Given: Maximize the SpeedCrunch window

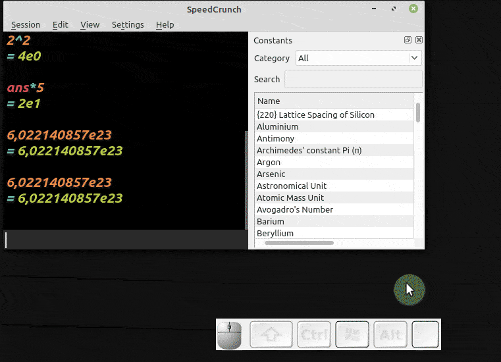Looking at the screenshot, I should pos(394,9).
